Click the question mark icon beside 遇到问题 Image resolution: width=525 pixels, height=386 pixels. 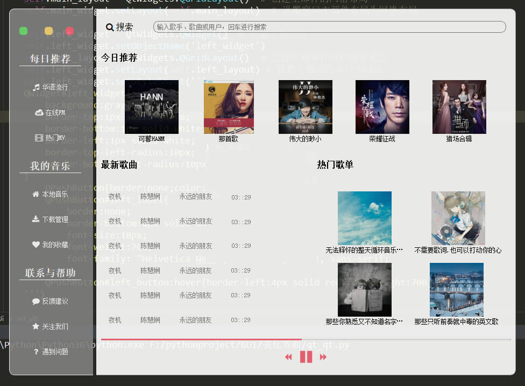tap(36, 352)
